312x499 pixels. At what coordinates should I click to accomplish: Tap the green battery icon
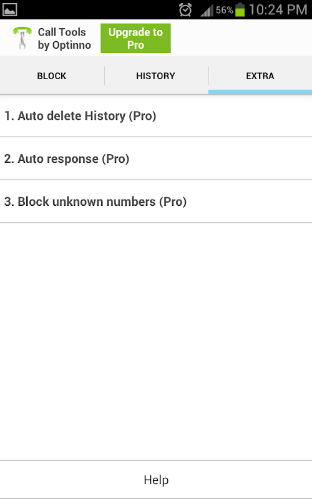point(240,9)
